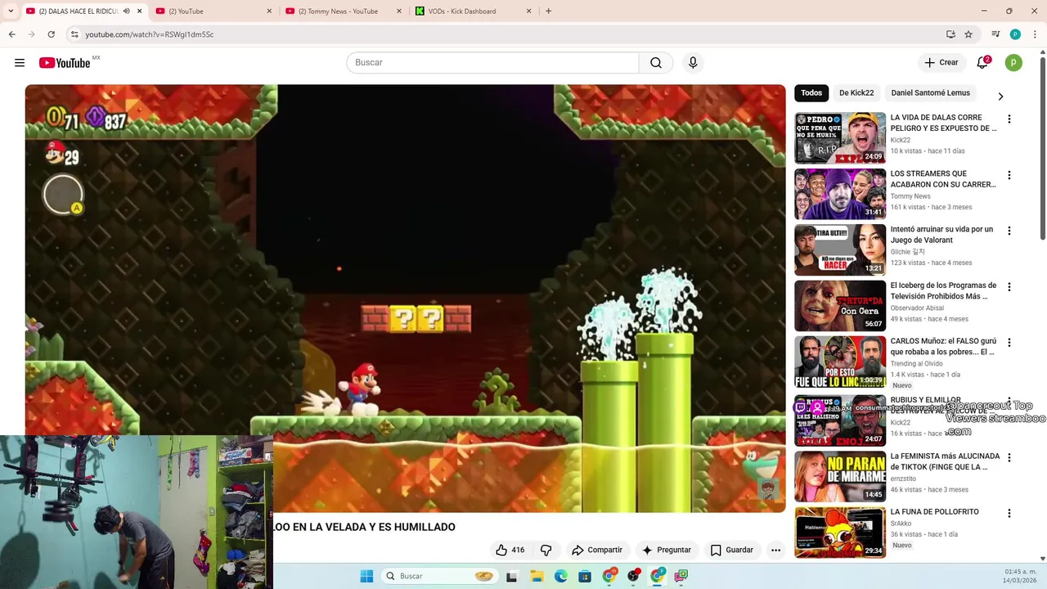The image size is (1047, 589).
Task: Open OBS Studio from taskbar
Action: pyautogui.click(x=633, y=576)
